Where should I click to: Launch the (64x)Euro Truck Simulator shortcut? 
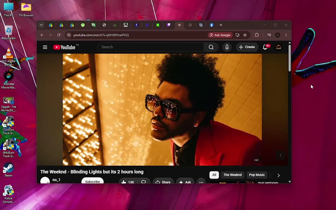point(8,148)
